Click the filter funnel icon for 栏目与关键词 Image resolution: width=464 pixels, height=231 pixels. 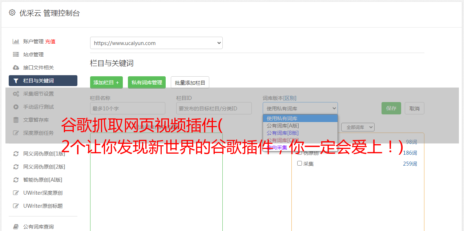pos(16,81)
